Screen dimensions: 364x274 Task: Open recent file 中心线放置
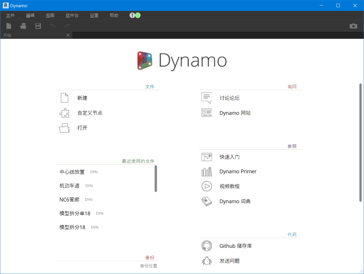pos(72,172)
